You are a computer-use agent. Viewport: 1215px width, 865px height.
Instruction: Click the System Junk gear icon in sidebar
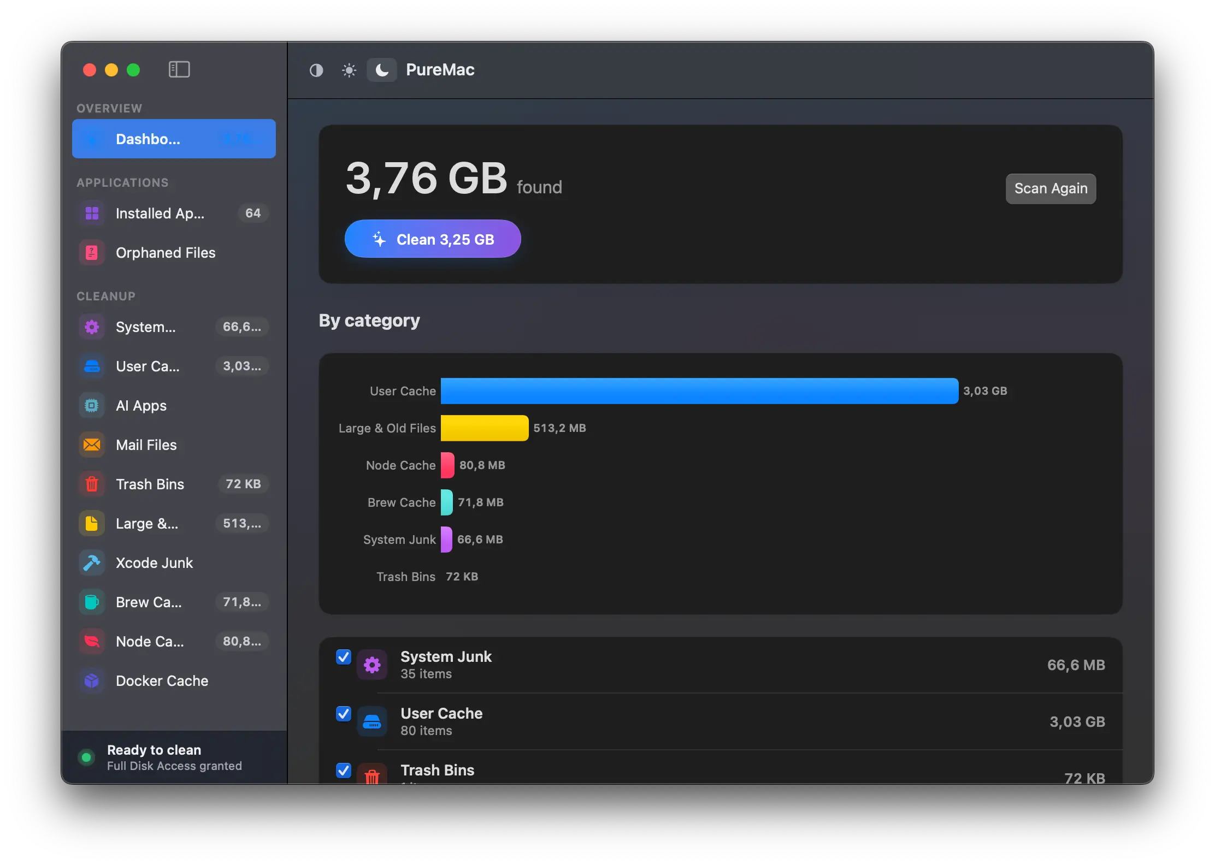coord(92,327)
